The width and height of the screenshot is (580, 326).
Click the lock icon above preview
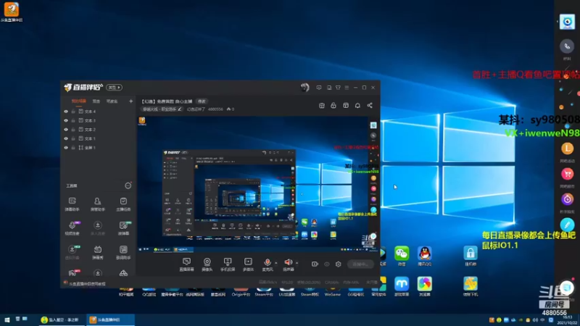(333, 106)
